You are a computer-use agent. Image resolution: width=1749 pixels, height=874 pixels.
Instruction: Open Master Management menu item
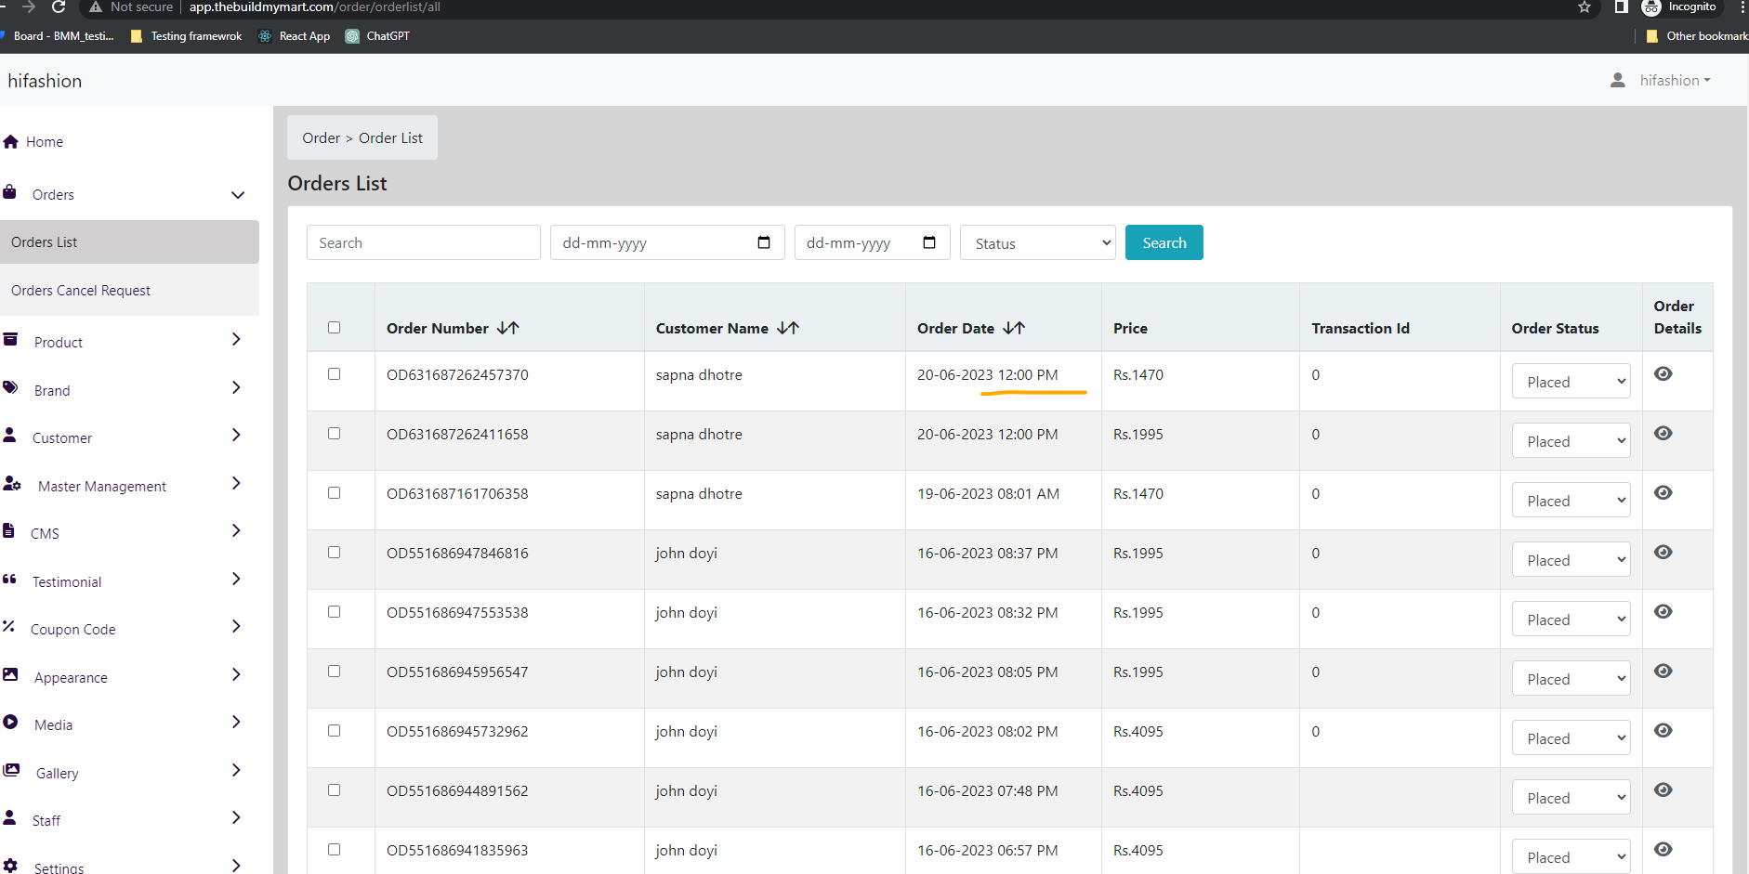(102, 486)
